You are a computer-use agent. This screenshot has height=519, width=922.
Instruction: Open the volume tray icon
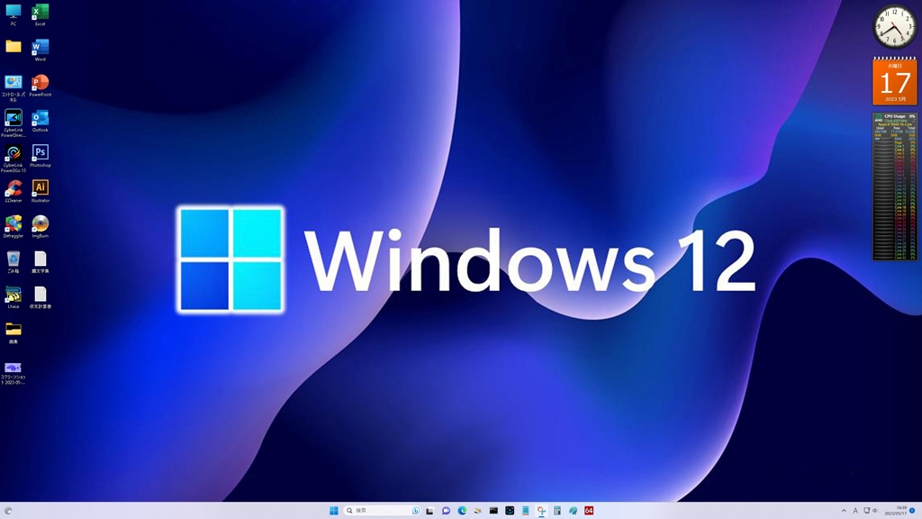pyautogui.click(x=875, y=510)
